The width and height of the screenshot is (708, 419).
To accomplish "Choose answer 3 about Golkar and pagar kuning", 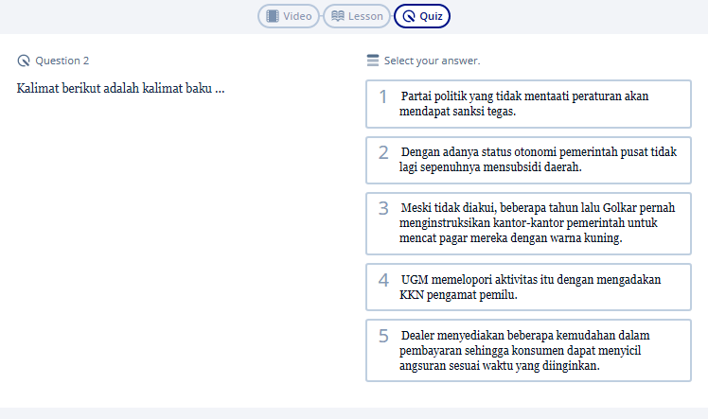I will pyautogui.click(x=528, y=224).
